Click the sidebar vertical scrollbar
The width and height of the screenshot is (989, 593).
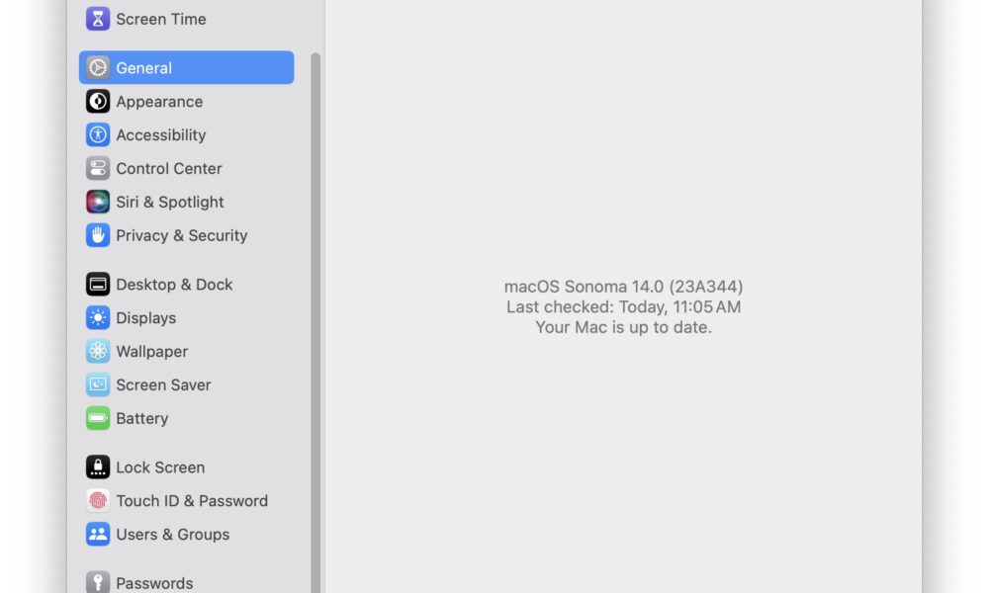click(x=315, y=322)
